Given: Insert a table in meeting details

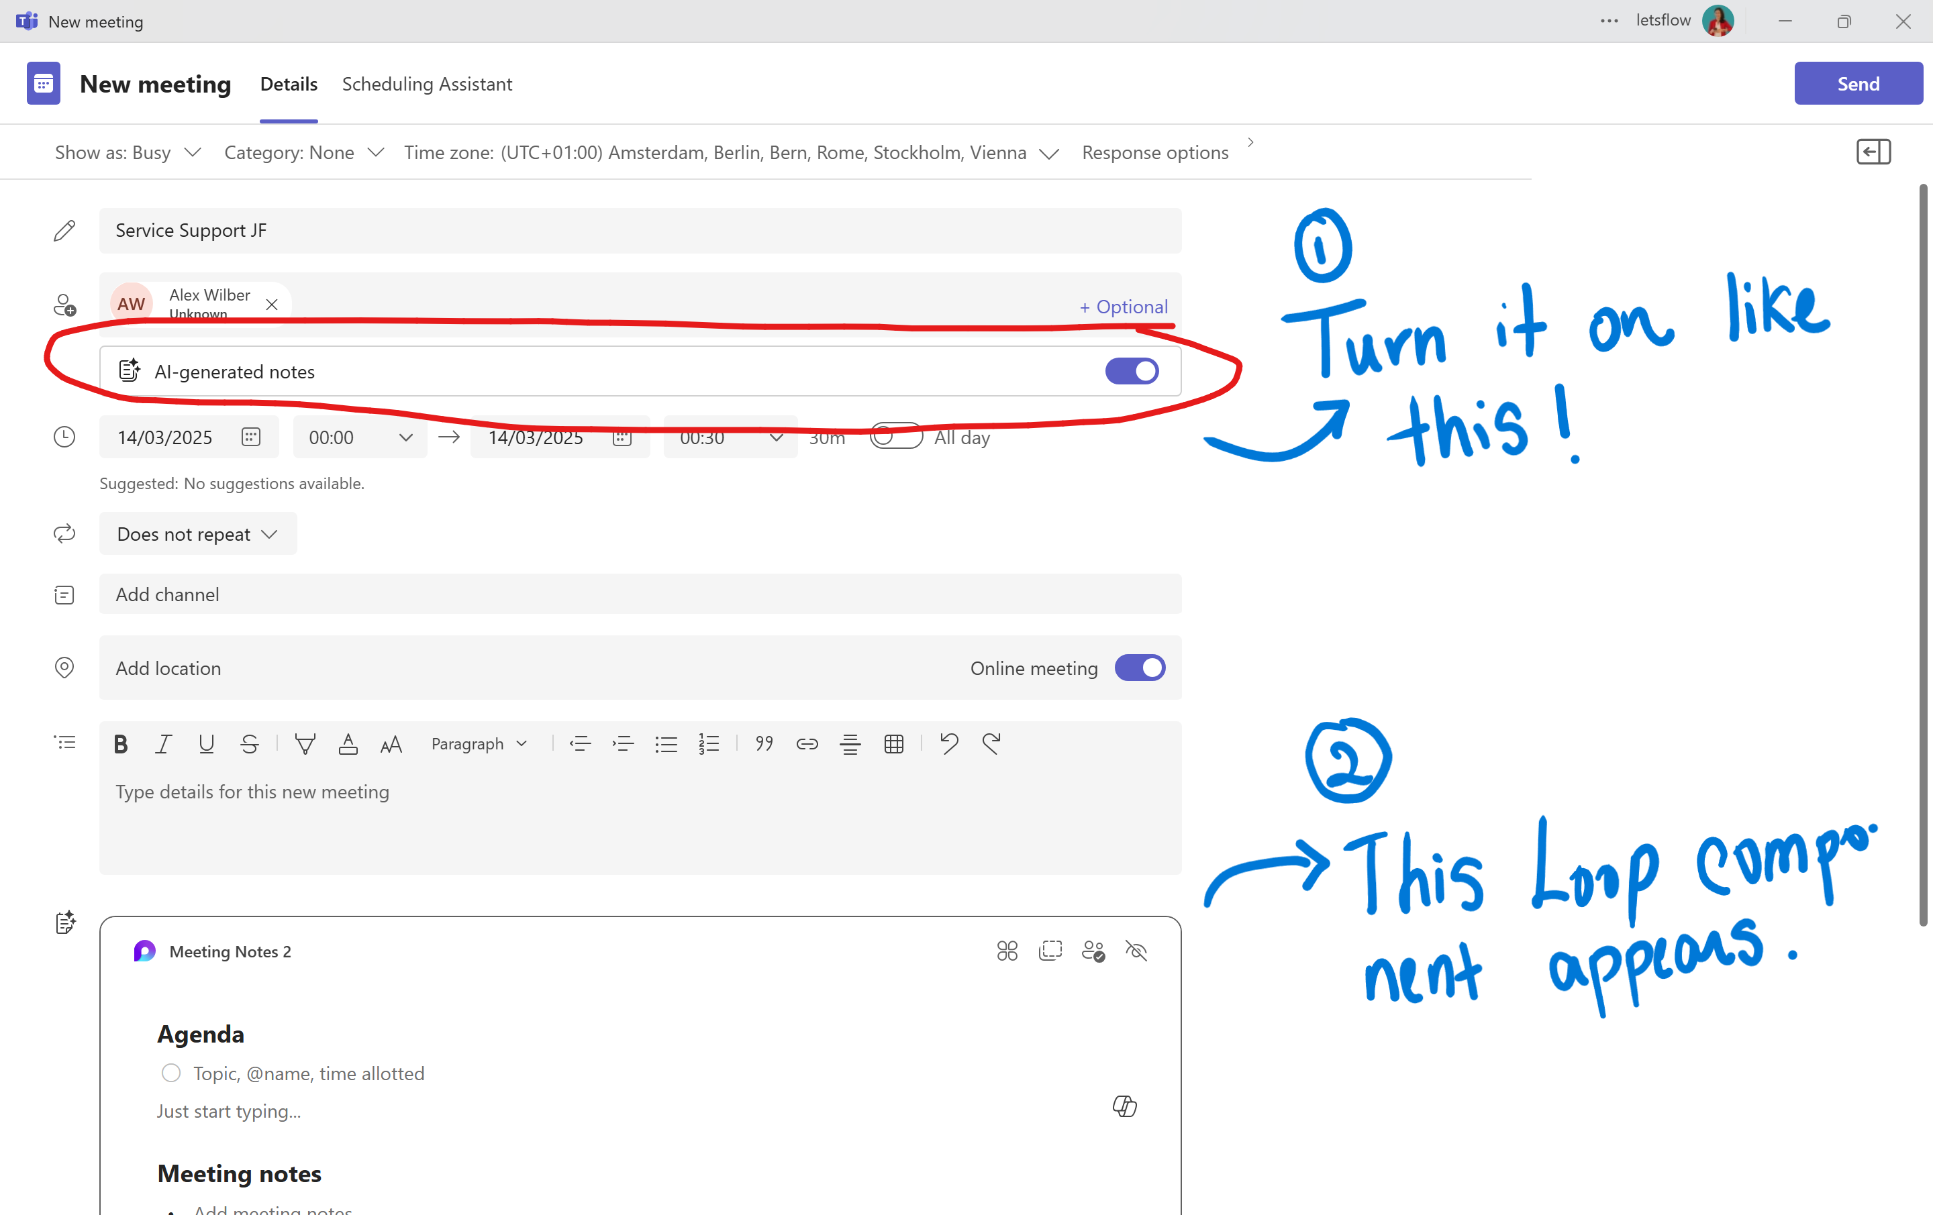Looking at the screenshot, I should pos(893,744).
